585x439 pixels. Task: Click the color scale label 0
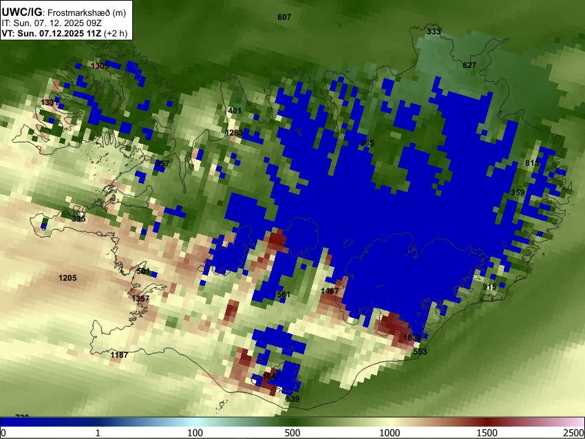tap(3, 433)
